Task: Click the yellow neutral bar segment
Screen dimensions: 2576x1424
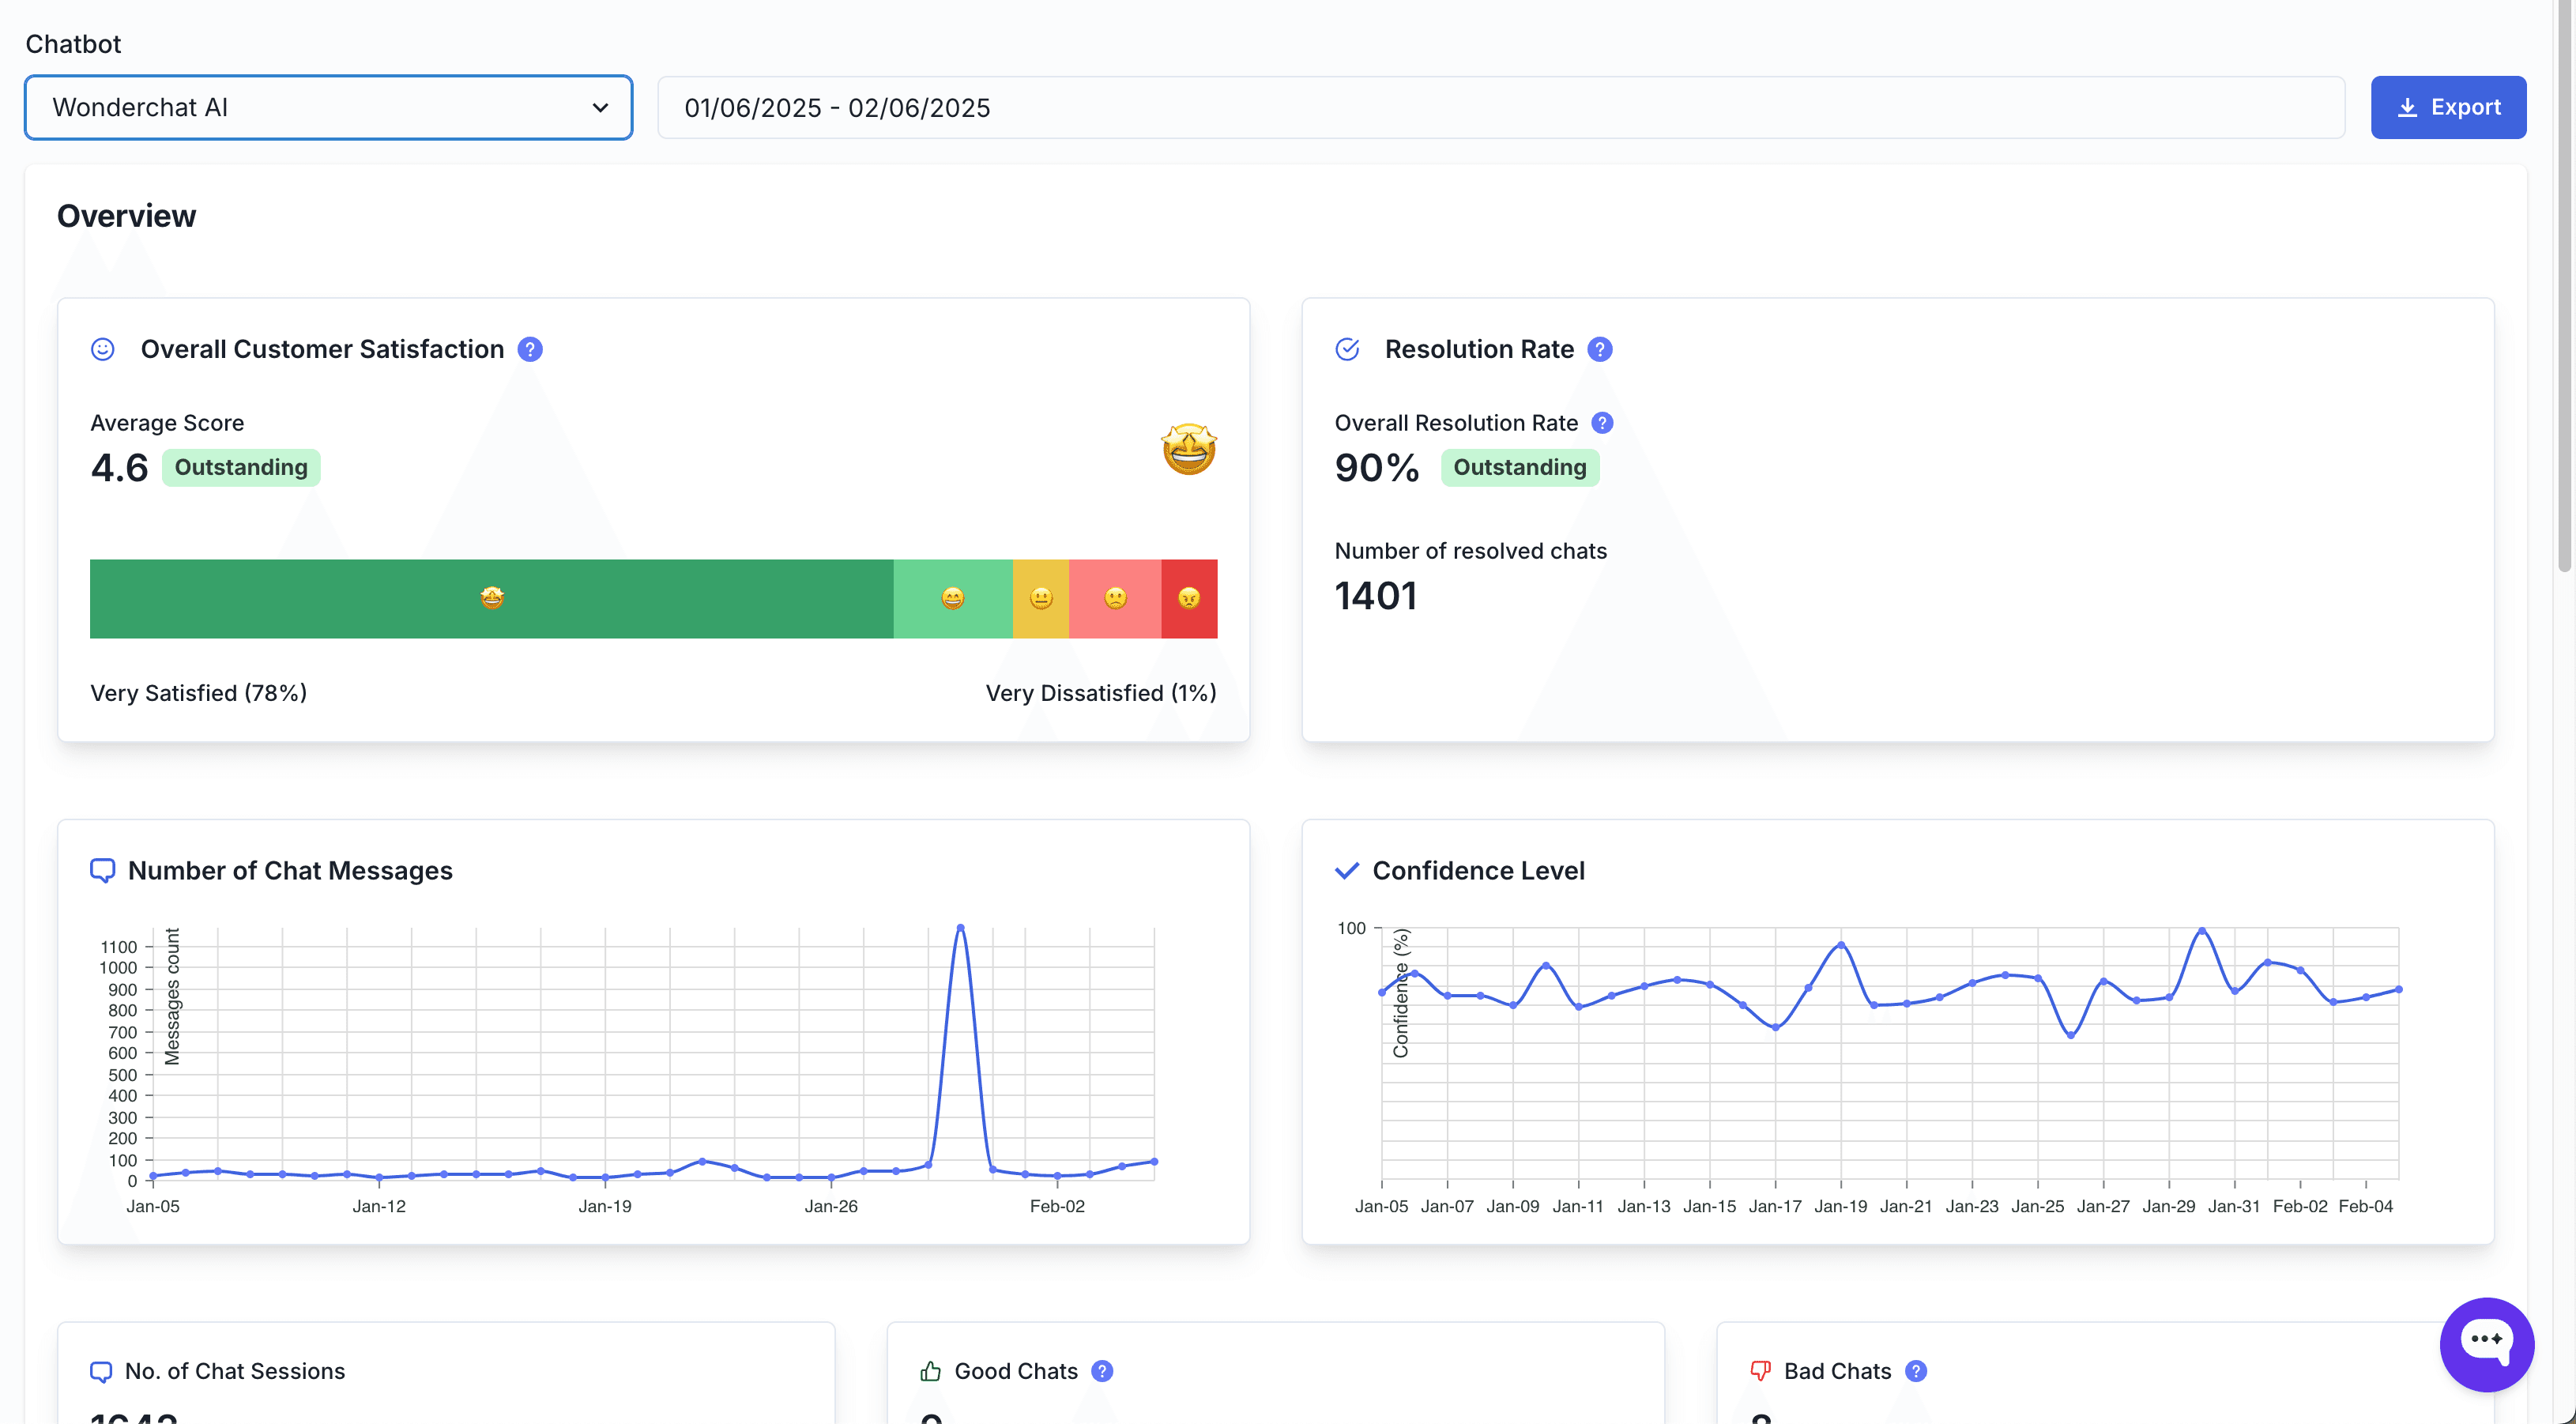Action: click(1041, 598)
